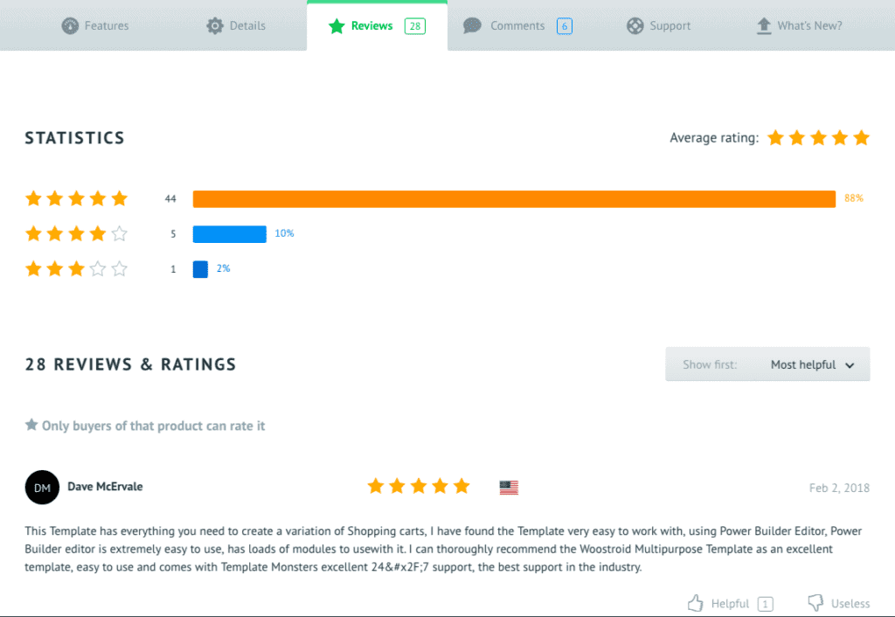Viewport: 895px width, 617px height.
Task: Click the green Reviews star icon
Action: click(336, 25)
